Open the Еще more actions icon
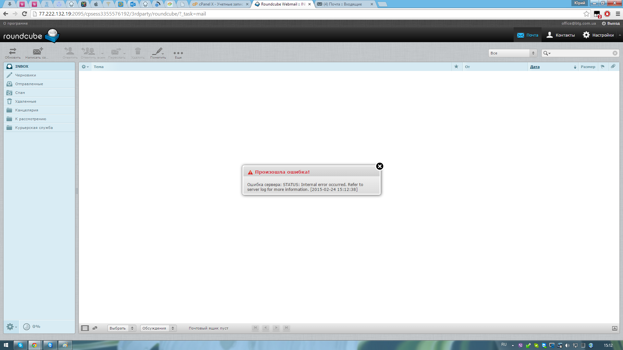Screen dimensions: 623x350 (178, 53)
